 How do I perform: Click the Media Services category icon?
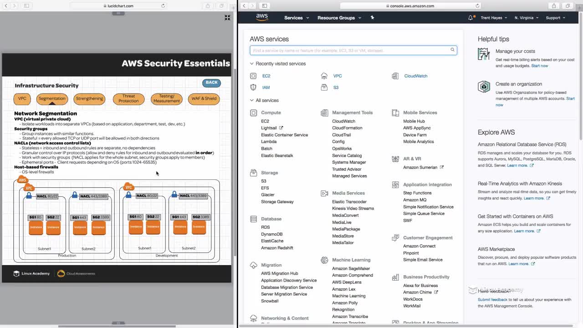[324, 193]
